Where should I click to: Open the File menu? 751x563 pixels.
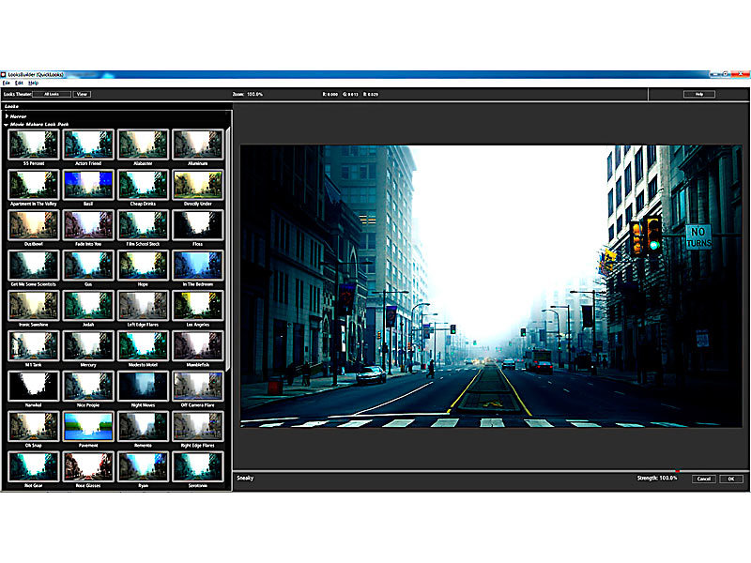[x=7, y=83]
